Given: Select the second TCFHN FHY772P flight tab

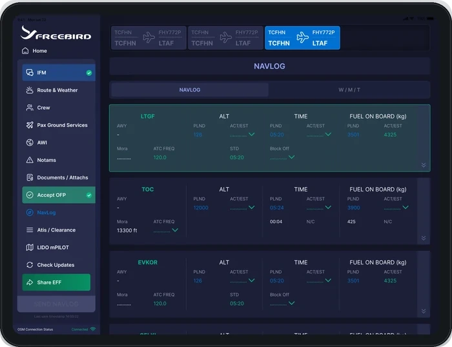Looking at the screenshot, I should click(x=225, y=37).
